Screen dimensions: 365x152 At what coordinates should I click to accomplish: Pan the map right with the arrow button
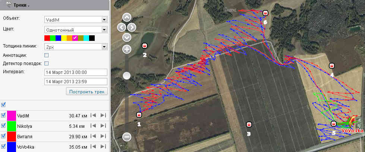click(x=132, y=28)
